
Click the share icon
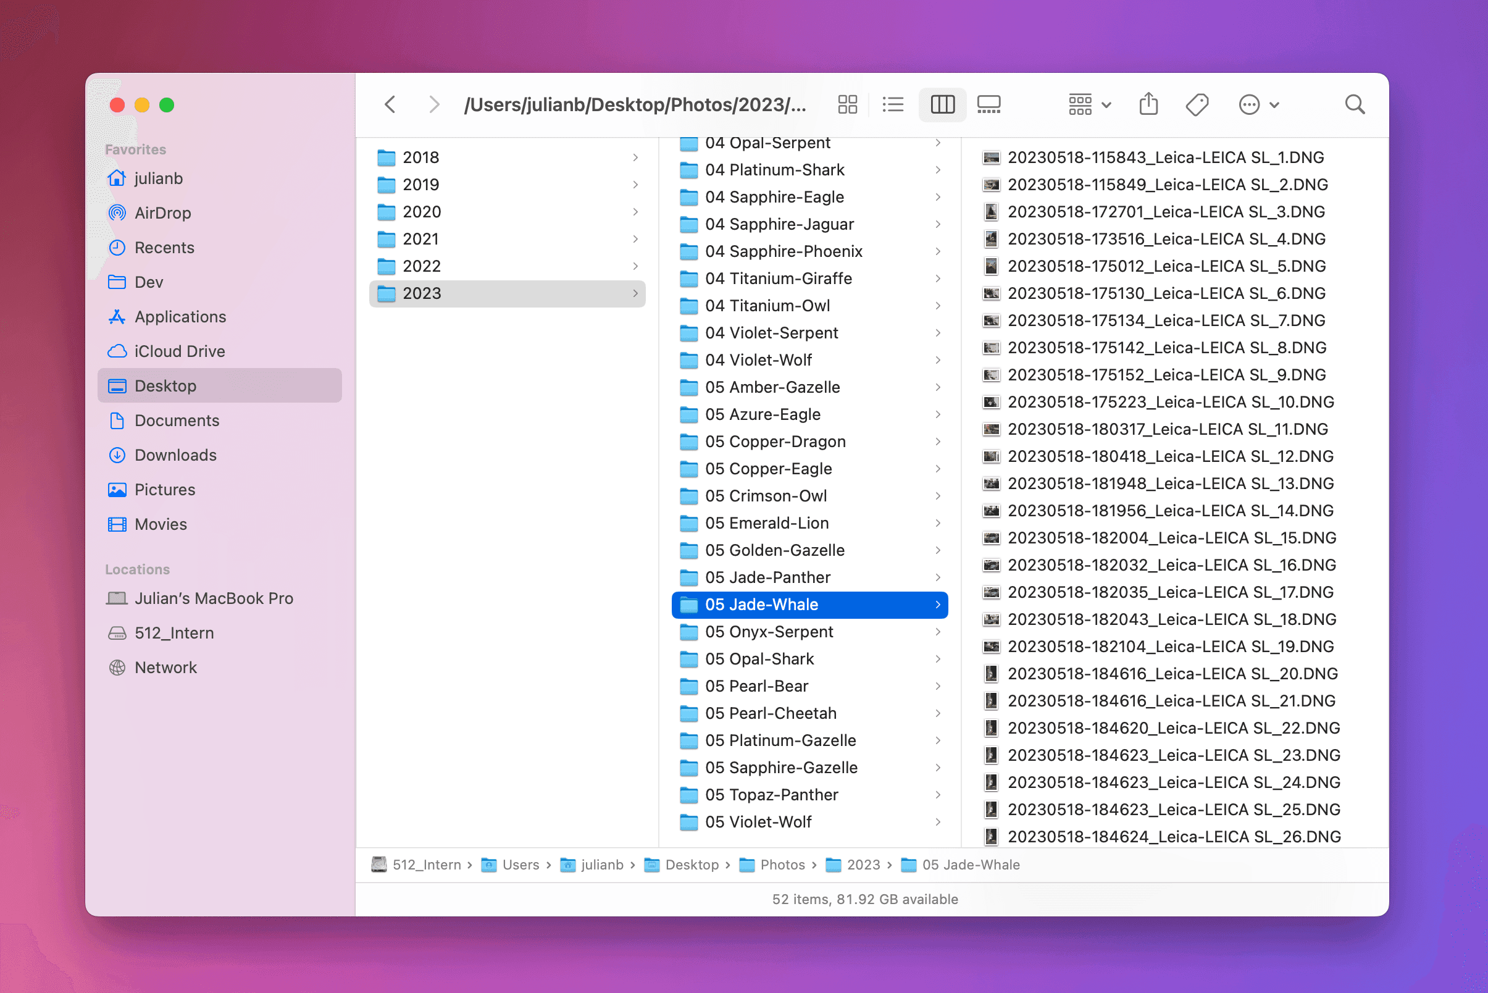click(x=1149, y=104)
